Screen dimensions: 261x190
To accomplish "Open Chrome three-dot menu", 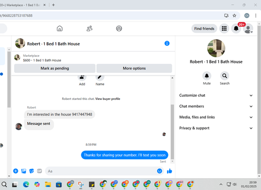I will (x=256, y=16).
